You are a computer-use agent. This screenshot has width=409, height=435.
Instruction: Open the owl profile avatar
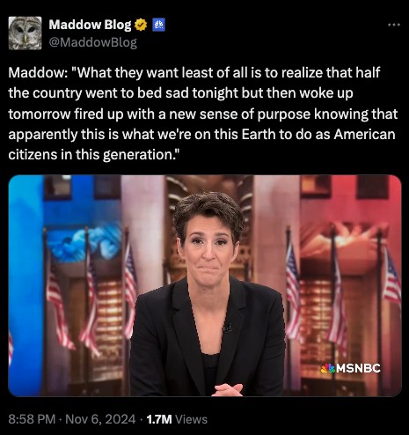click(25, 33)
